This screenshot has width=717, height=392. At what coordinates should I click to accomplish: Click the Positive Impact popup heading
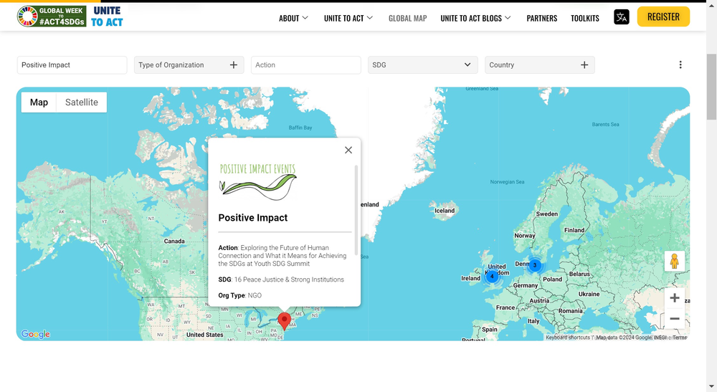tap(253, 218)
